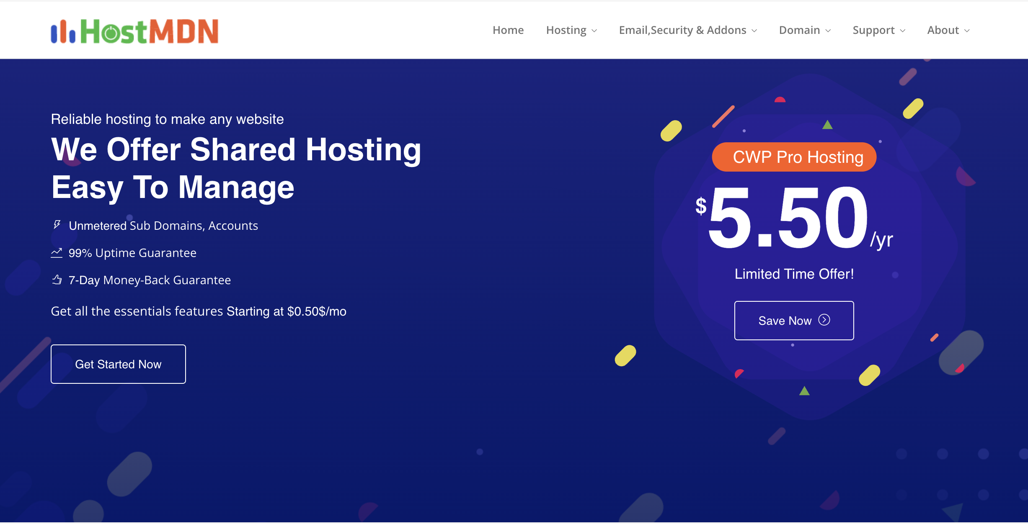Expand the Hosting dropdown chevron
The width and height of the screenshot is (1028, 524).
[594, 31]
